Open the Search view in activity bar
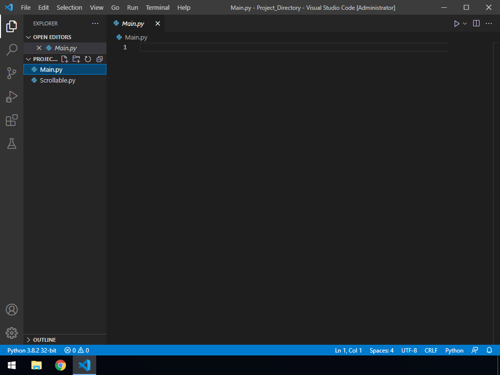The width and height of the screenshot is (500, 375). click(x=12, y=50)
